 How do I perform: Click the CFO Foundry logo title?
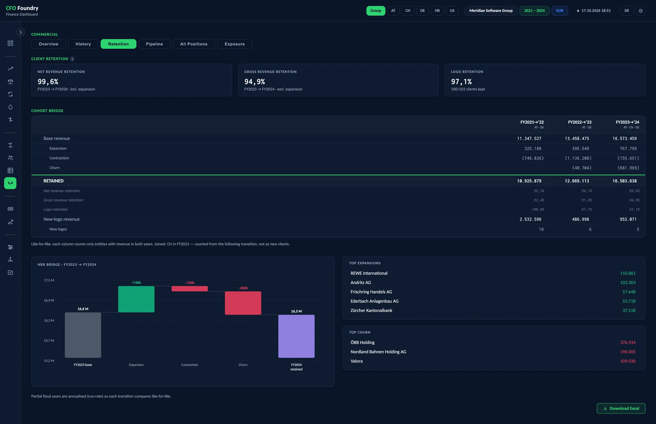point(22,8)
